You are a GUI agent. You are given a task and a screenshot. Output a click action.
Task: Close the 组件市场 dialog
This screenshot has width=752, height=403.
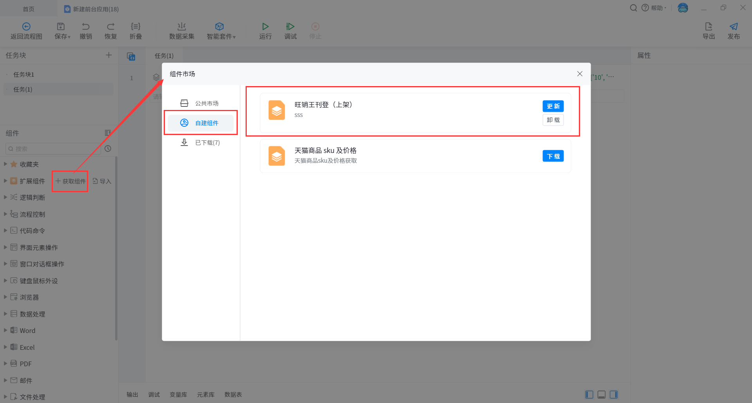pyautogui.click(x=580, y=74)
